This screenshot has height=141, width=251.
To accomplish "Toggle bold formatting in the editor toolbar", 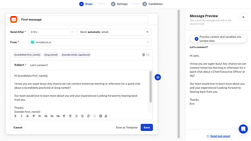I will pos(15,116).
